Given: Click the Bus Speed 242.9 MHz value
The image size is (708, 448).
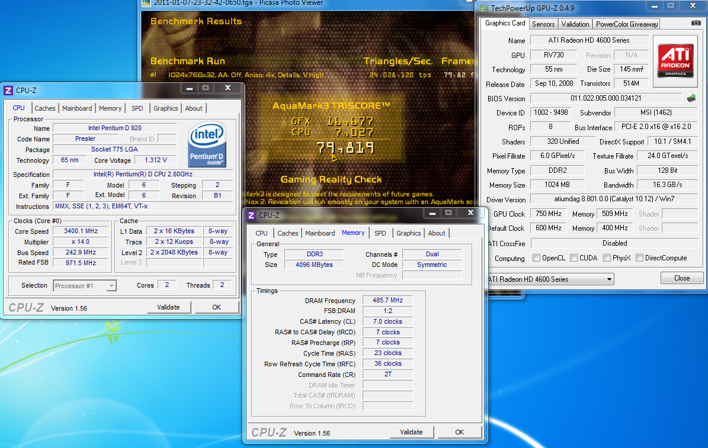Looking at the screenshot, I should pyautogui.click(x=81, y=252).
